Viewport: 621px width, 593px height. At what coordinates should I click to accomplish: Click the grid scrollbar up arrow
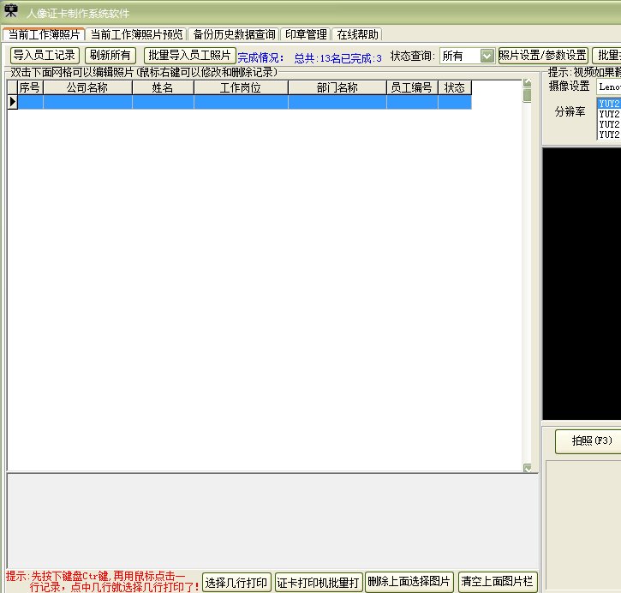[x=527, y=83]
